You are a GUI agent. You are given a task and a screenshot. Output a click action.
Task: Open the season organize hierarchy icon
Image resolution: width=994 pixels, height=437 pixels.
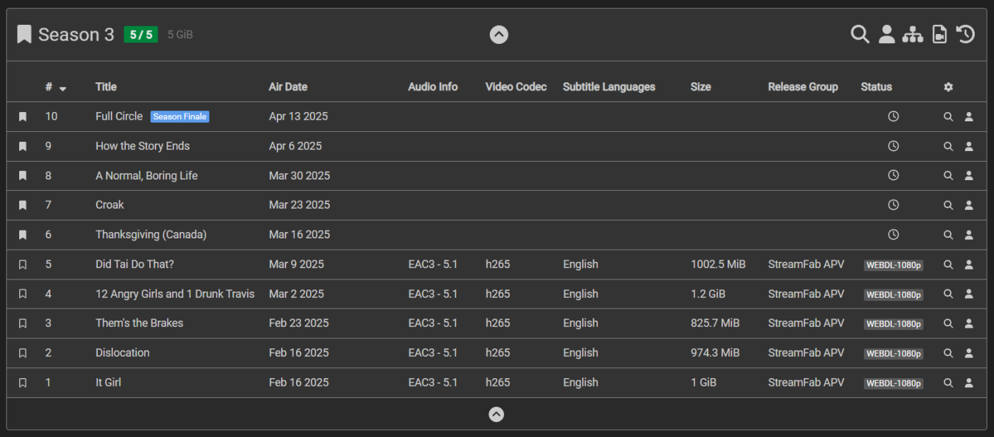pyautogui.click(x=912, y=34)
